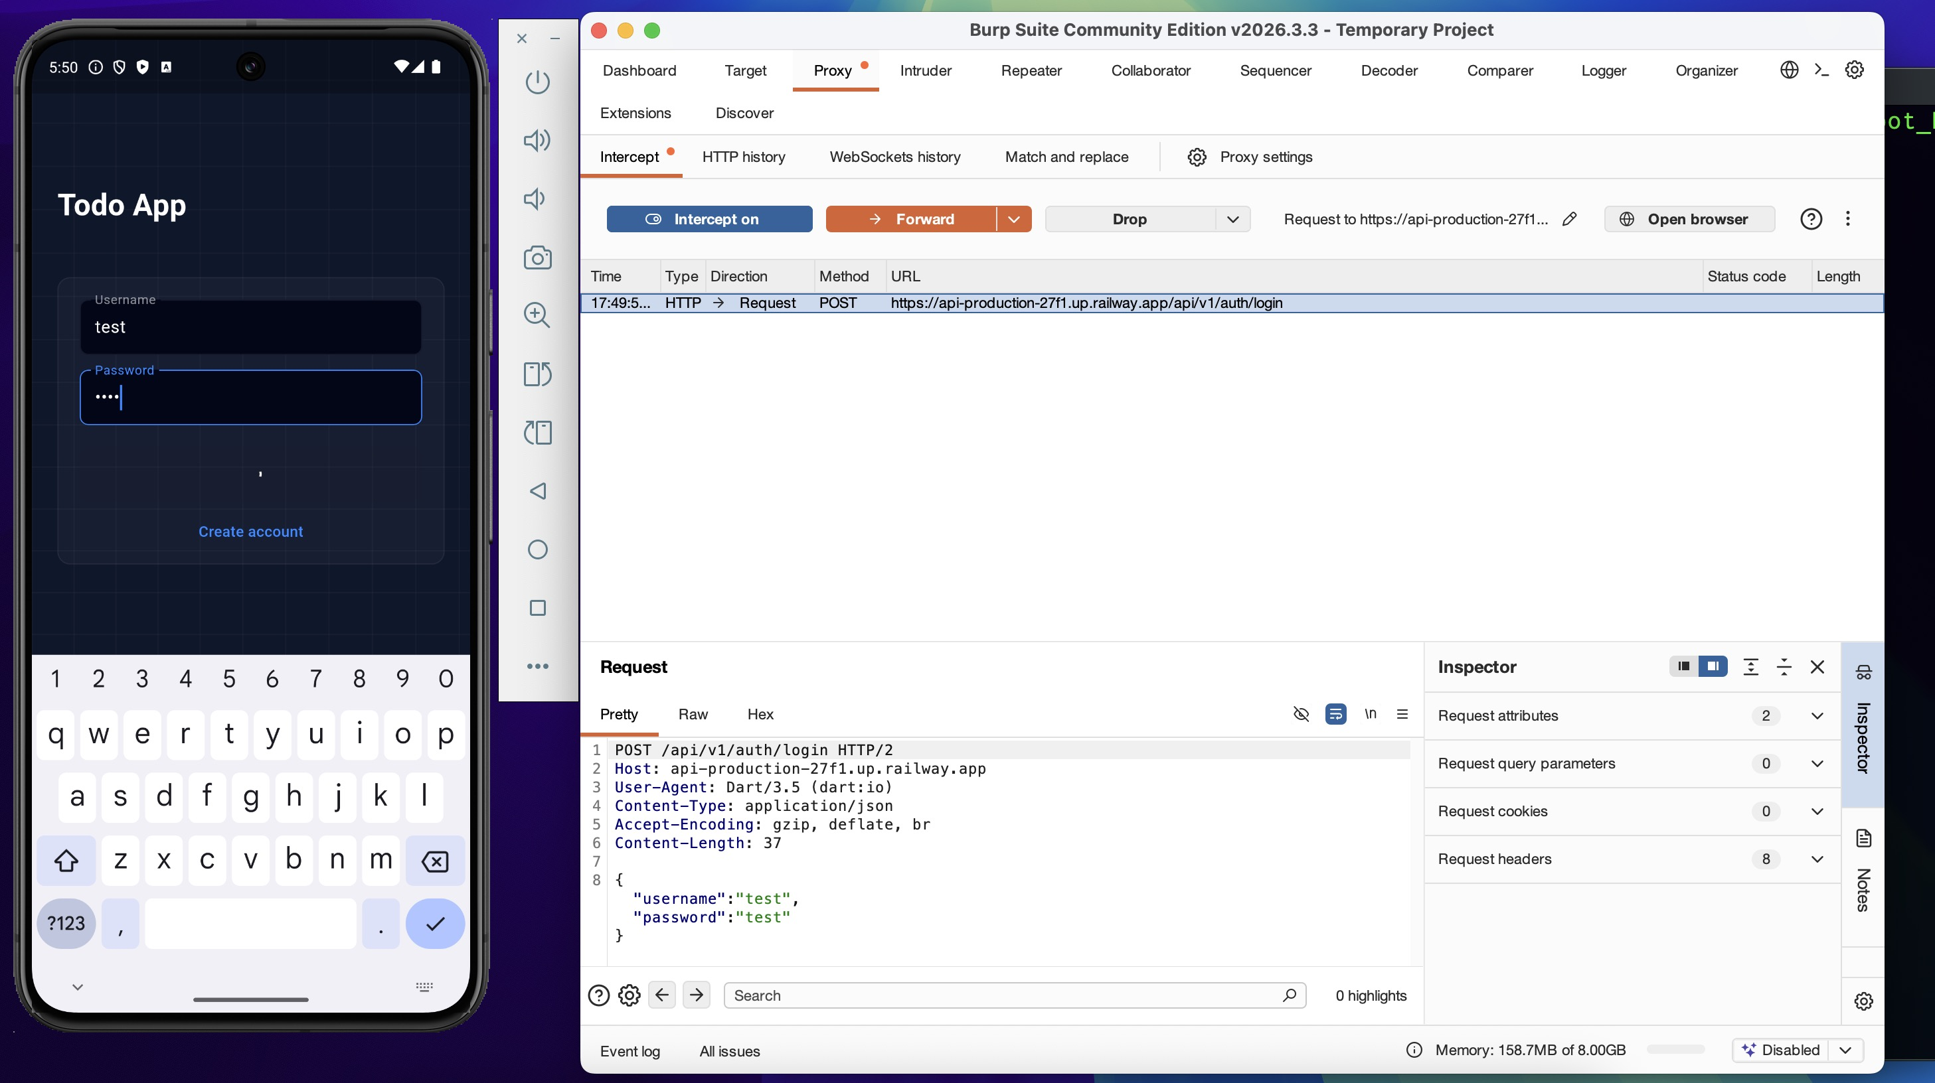The image size is (1935, 1083).
Task: Open Forward dropdown arrow
Action: tap(1014, 219)
